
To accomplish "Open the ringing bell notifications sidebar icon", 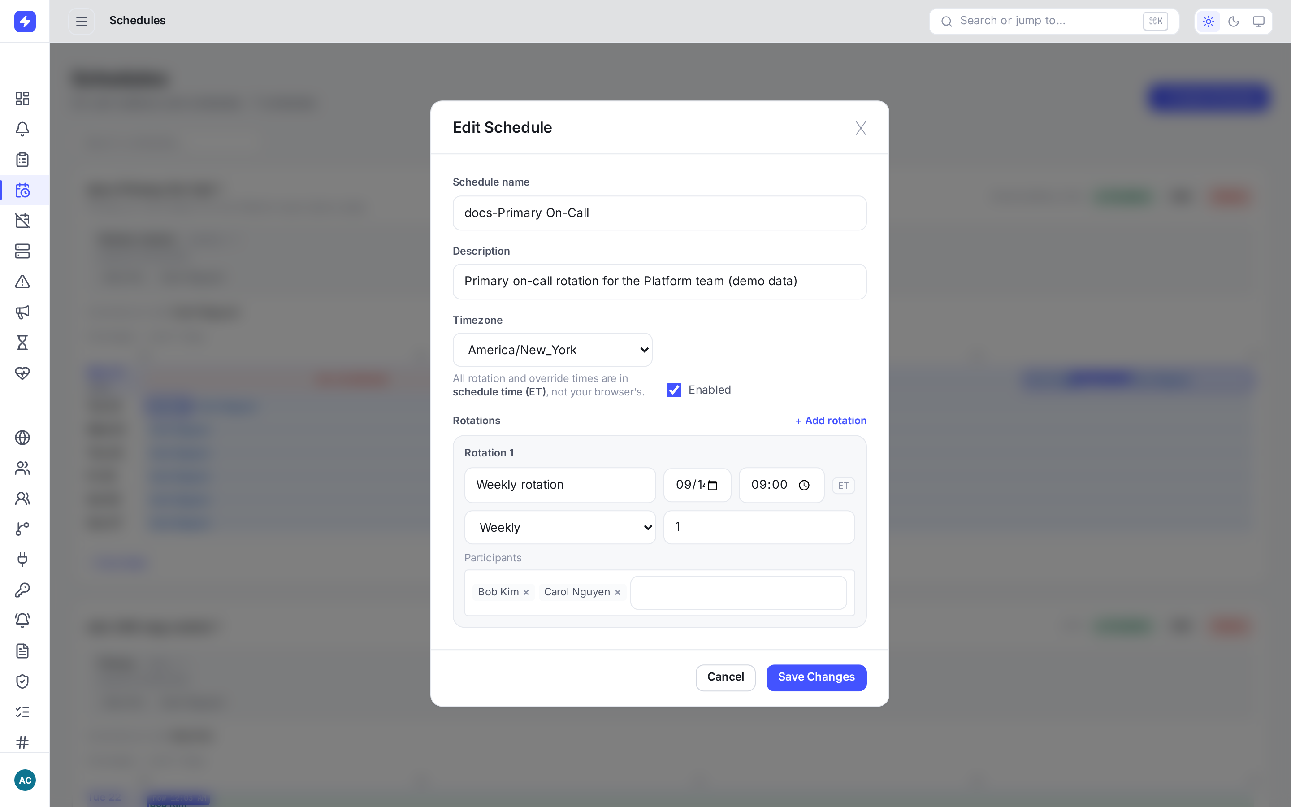I will (x=22, y=620).
